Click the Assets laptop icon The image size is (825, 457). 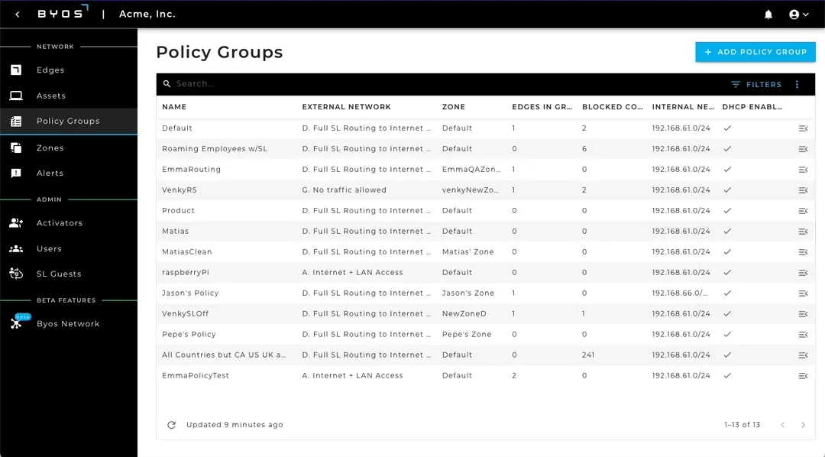coord(16,96)
